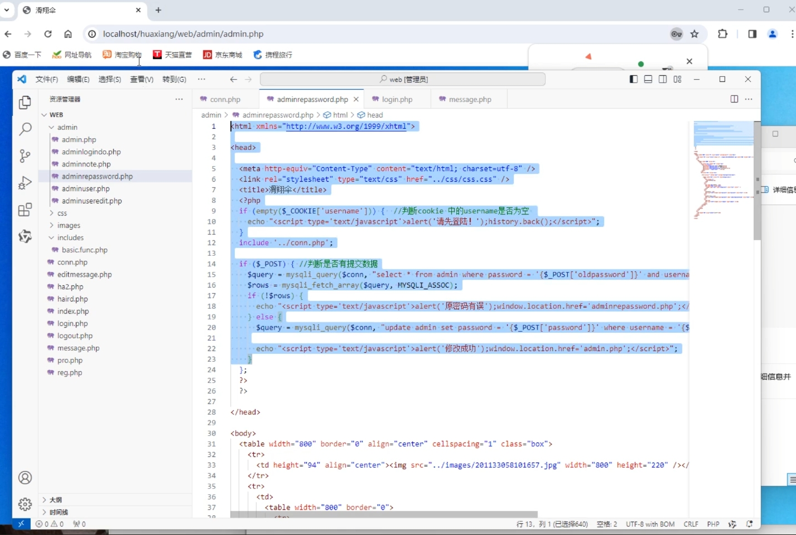
Task: Toggle secondary side bar visibility
Action: [663, 79]
